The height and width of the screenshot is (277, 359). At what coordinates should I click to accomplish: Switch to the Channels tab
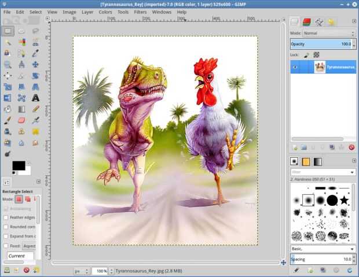306,22
